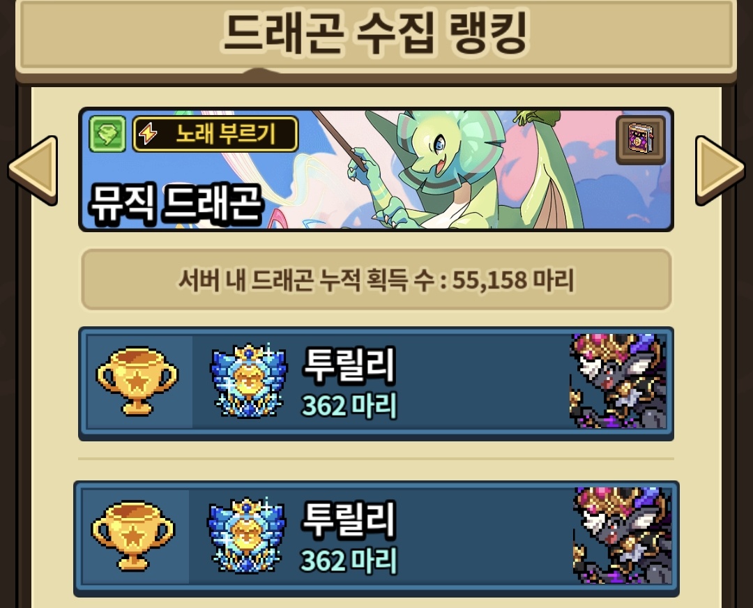Click the first gold trophy icon
This screenshot has height=608, width=753.
137,382
